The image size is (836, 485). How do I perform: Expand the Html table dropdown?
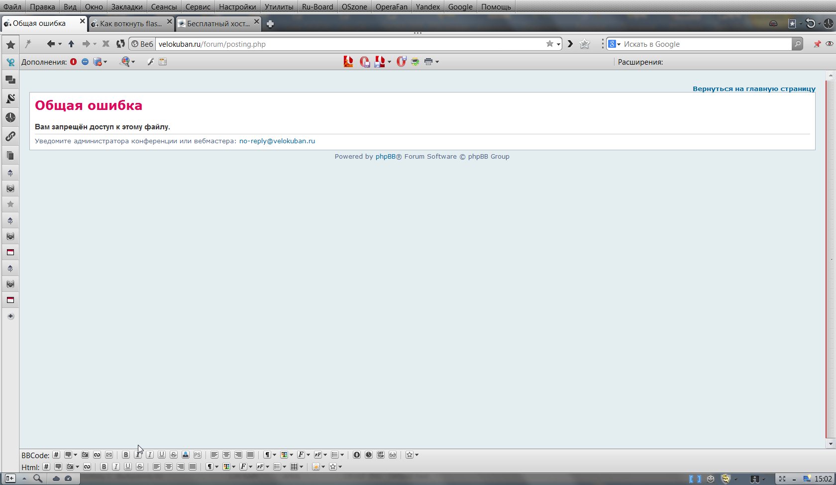click(x=301, y=467)
